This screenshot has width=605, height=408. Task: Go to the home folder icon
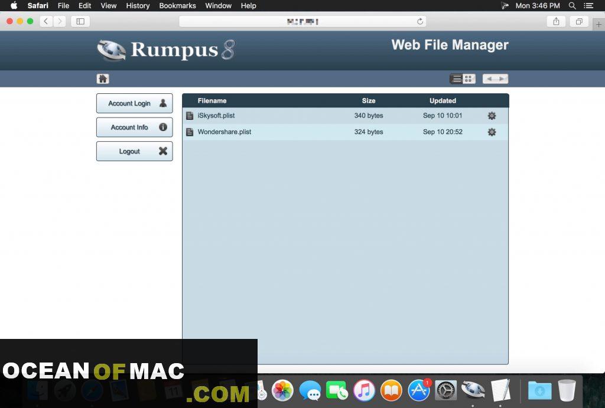(x=103, y=79)
